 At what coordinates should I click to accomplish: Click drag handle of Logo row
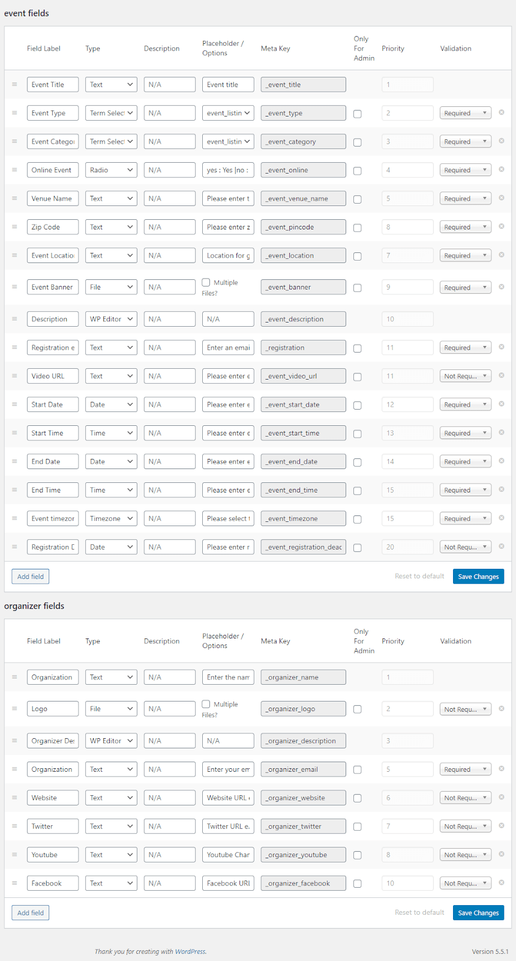(x=14, y=709)
